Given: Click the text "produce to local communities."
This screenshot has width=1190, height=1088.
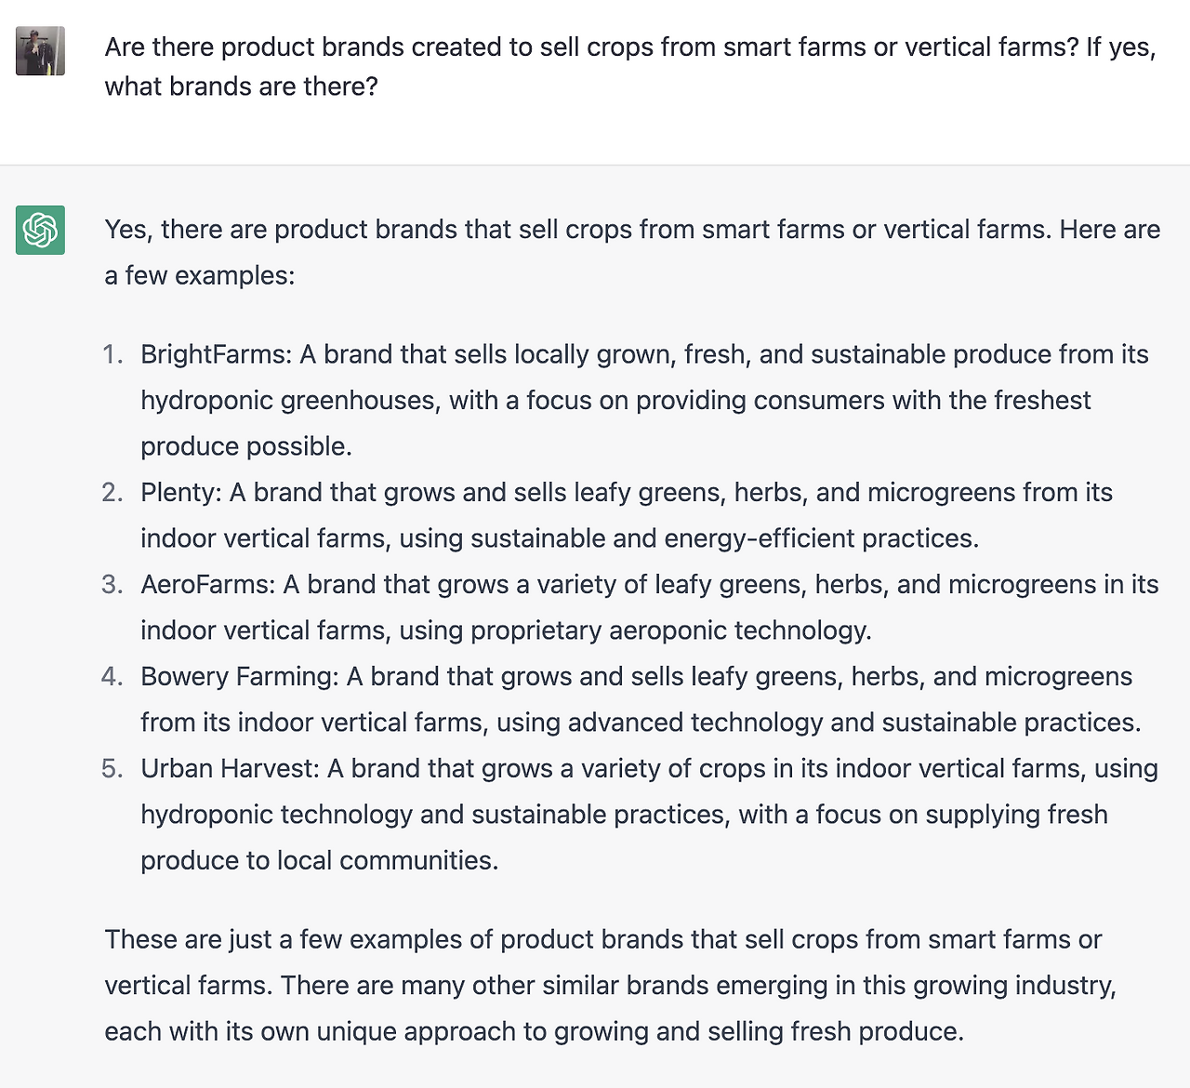Looking at the screenshot, I should 319,860.
